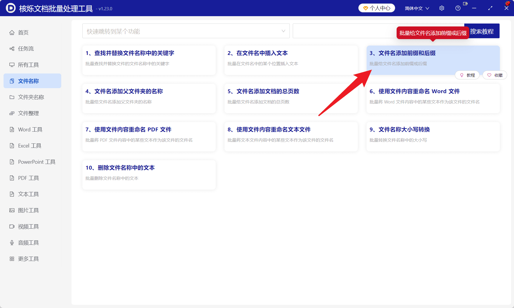Open 所有工具 menu item

32,65
